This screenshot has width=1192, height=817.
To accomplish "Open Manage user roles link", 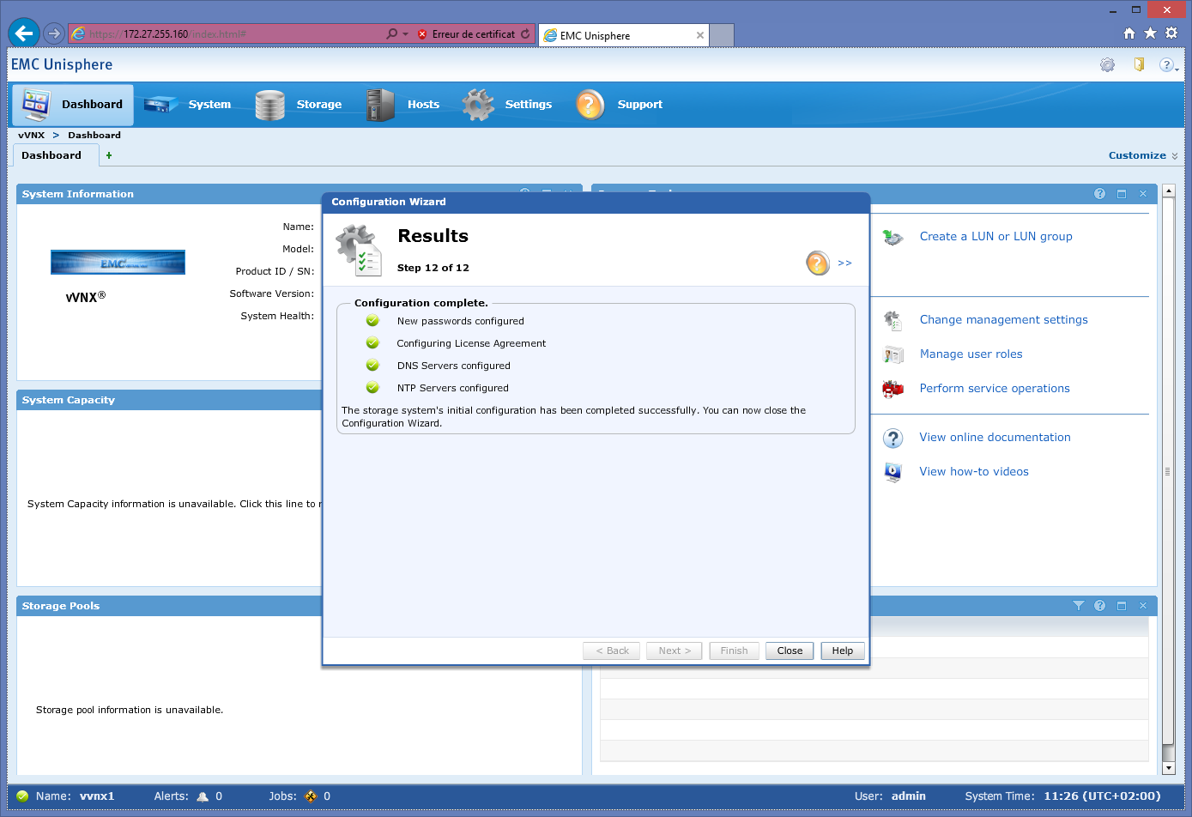I will click(x=971, y=354).
